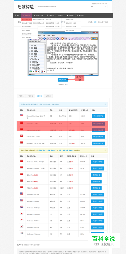
Task: Open download page for NeoSpeech VW Liang
Action: click(x=98, y=168)
